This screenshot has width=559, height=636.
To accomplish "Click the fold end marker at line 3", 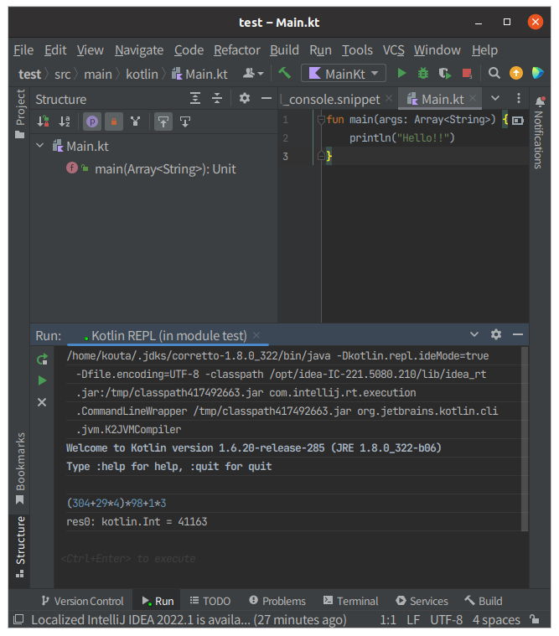I will 321,156.
